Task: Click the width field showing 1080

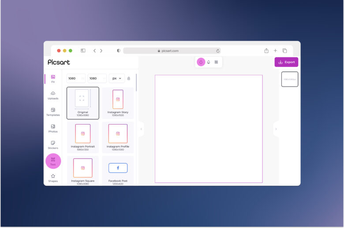Action: [x=76, y=78]
